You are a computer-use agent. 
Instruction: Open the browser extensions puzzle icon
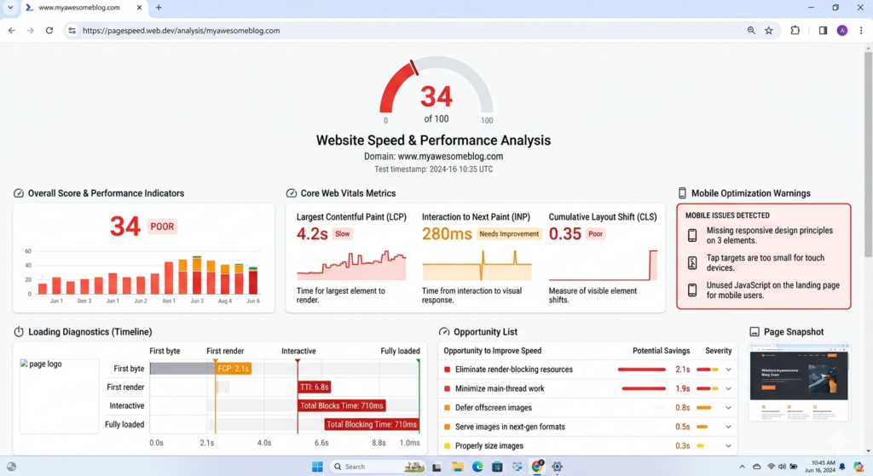tap(795, 31)
